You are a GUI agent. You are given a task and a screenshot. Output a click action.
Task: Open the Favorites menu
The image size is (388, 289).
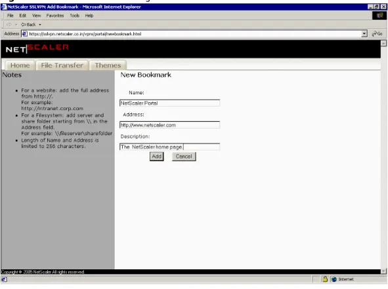click(x=55, y=16)
